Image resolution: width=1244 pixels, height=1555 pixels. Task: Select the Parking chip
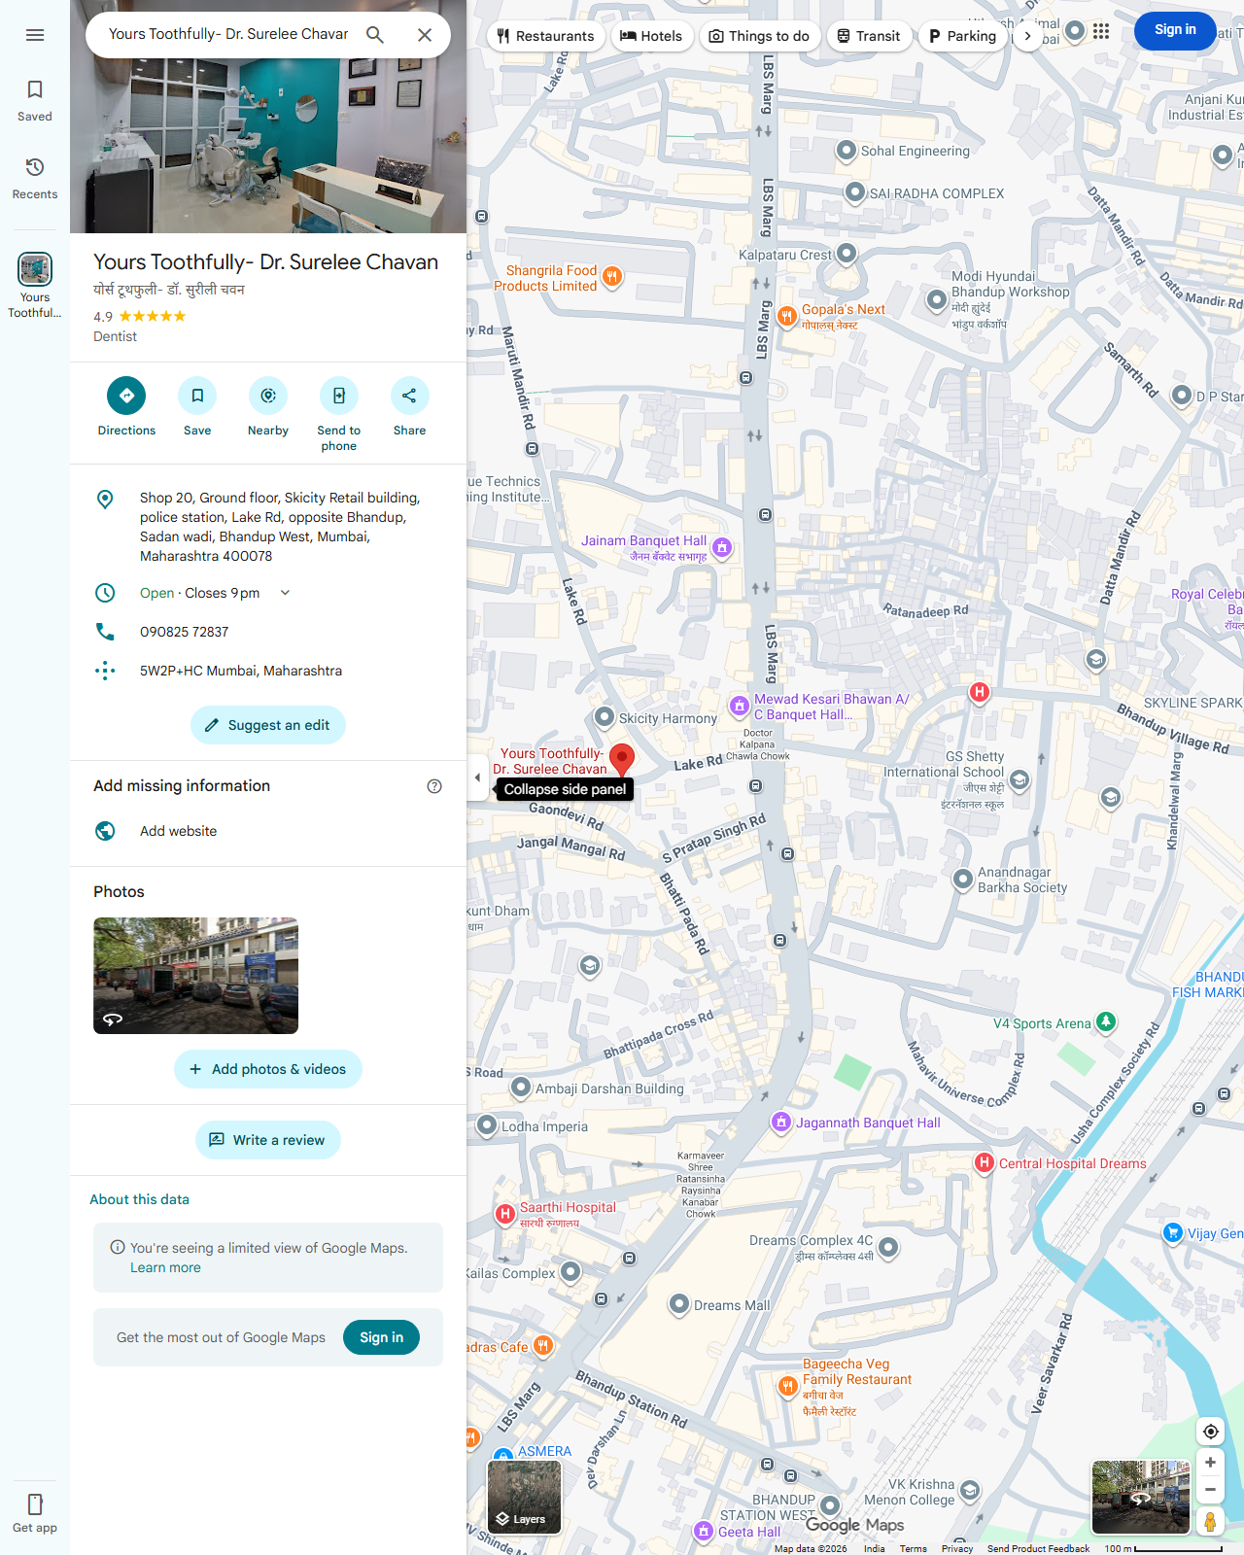pyautogui.click(x=962, y=36)
